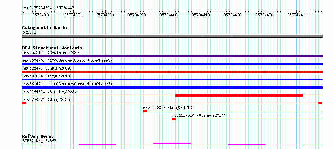Open variant label nsv6572148 (Sedlazeck2020)

tap(52, 52)
